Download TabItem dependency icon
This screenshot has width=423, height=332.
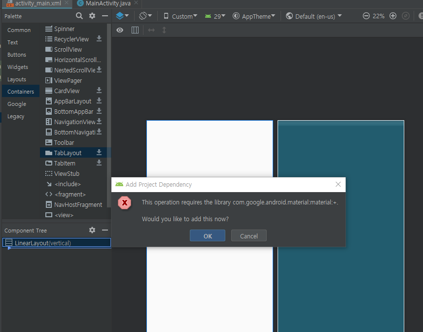point(99,163)
